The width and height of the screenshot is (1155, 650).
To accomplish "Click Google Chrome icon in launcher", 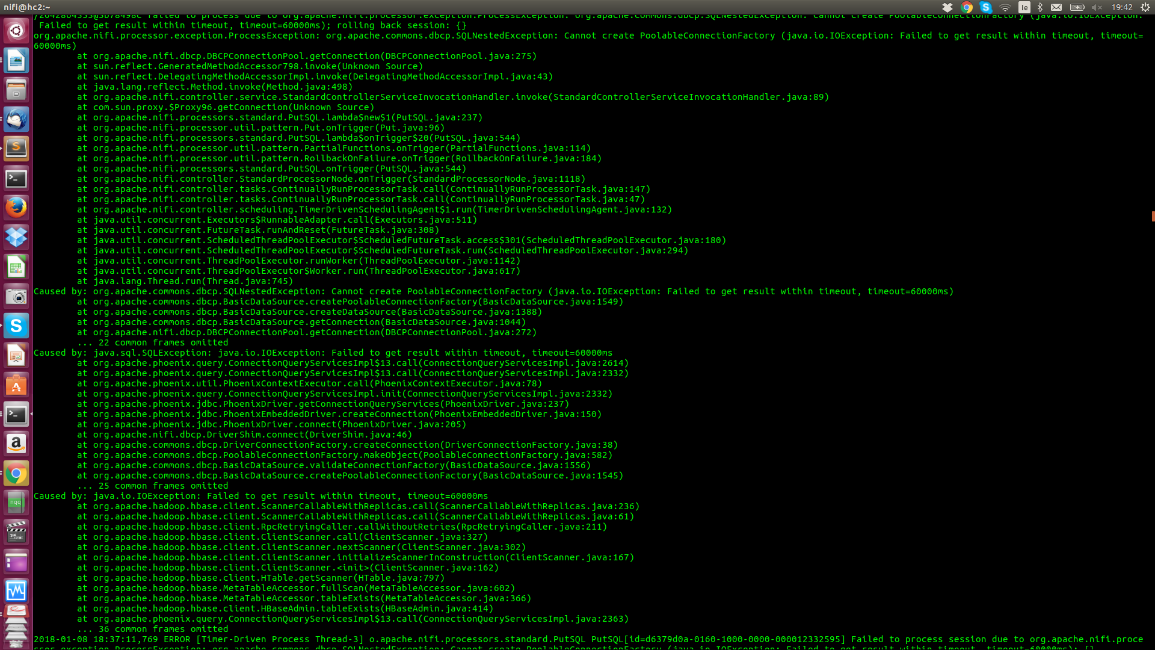I will 16,474.
